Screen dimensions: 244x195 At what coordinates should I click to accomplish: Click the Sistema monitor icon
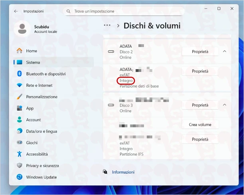pos(20,62)
